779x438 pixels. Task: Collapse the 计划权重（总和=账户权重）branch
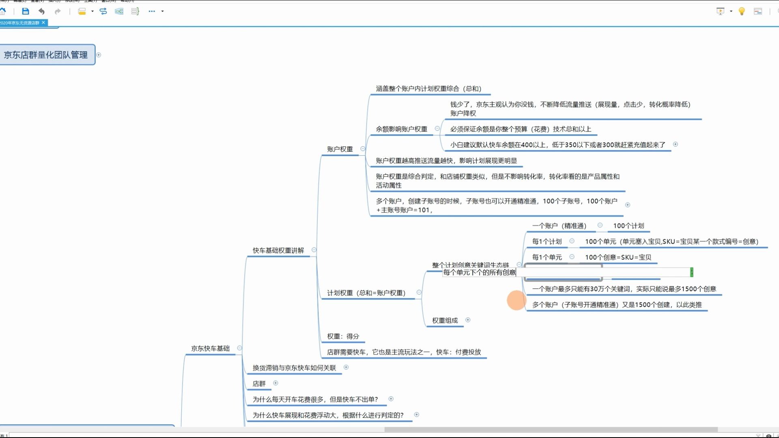tap(419, 292)
